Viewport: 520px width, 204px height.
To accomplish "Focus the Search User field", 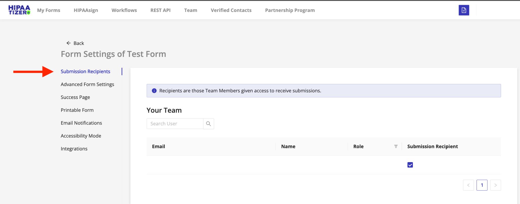I will (175, 124).
